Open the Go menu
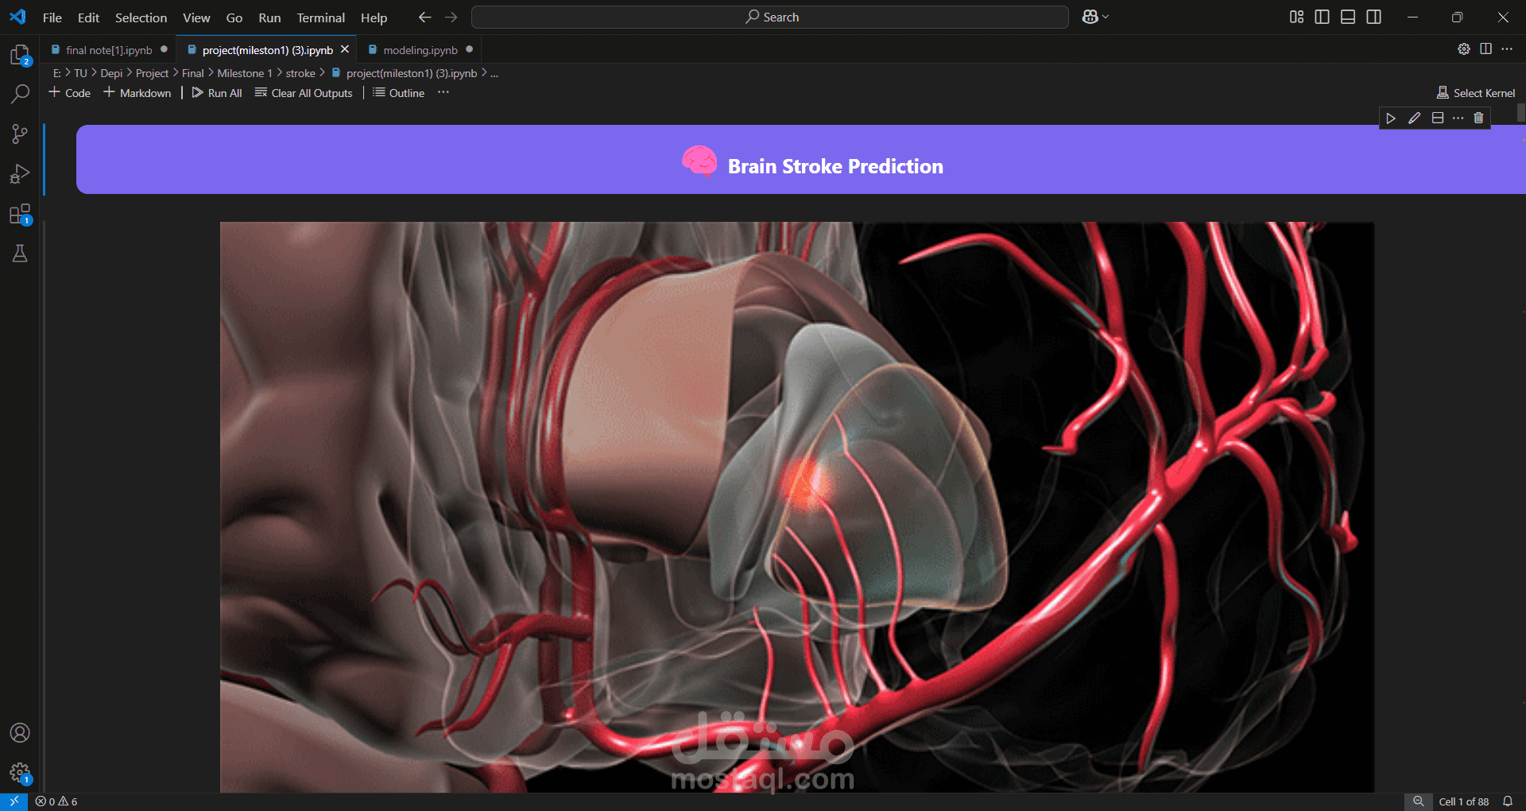Viewport: 1526px width, 811px height. coord(234,17)
